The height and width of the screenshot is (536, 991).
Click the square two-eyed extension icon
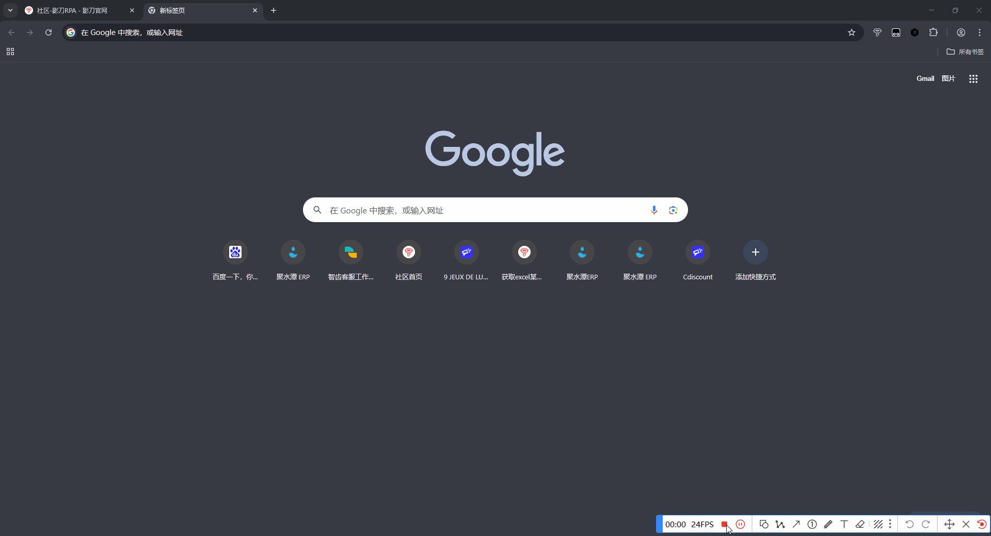click(896, 32)
